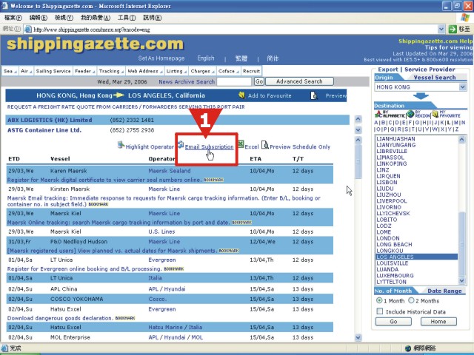
Task: Open the 編輯(E) Edit menu
Action: pyautogui.click(x=38, y=18)
